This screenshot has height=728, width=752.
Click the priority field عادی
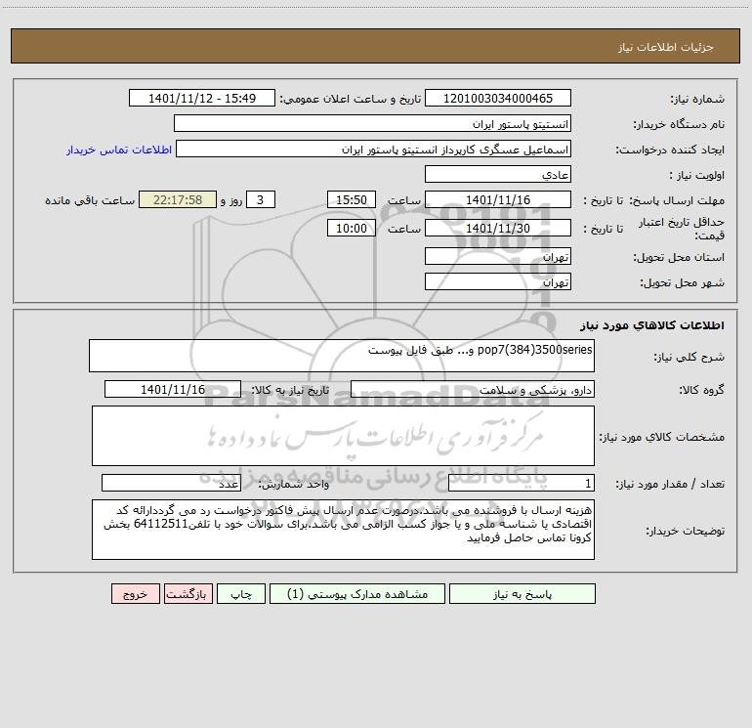click(x=498, y=174)
